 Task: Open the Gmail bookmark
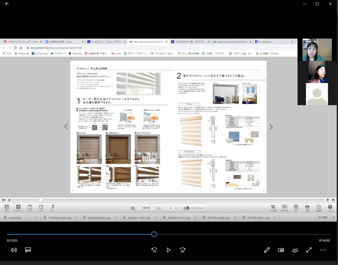click(x=116, y=53)
